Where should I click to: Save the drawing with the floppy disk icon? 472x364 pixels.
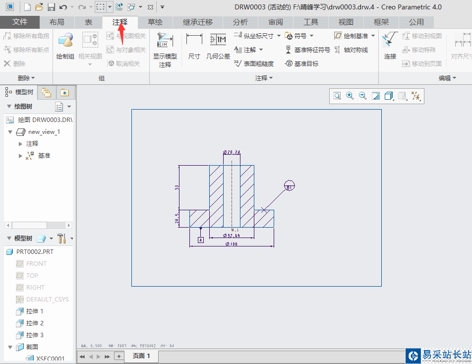tap(51, 7)
